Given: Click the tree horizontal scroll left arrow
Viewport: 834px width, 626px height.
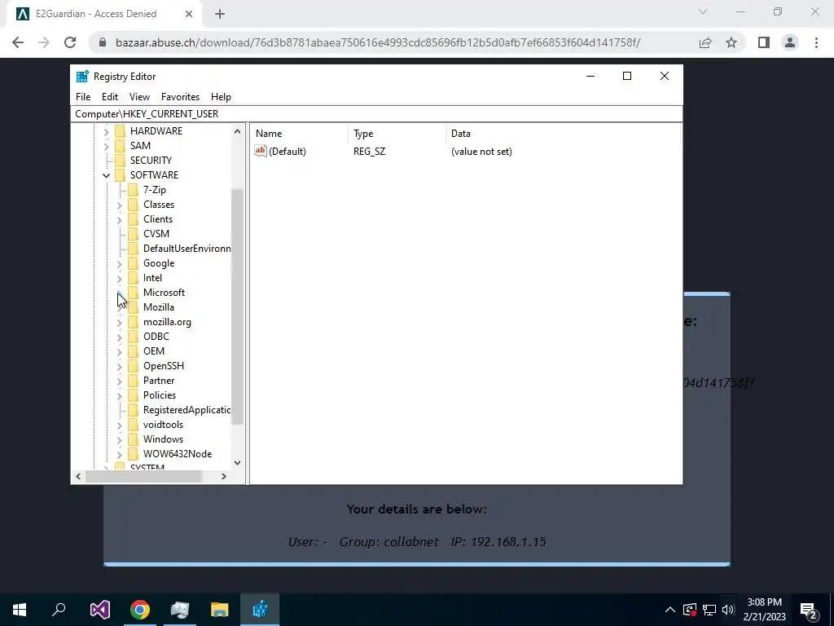Looking at the screenshot, I should [x=78, y=476].
